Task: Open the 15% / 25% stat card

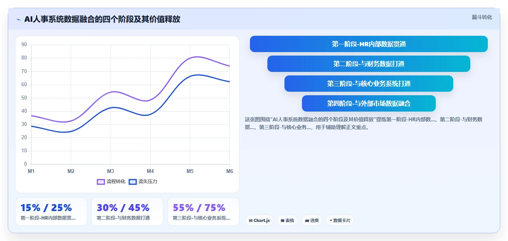Action: click(x=51, y=211)
